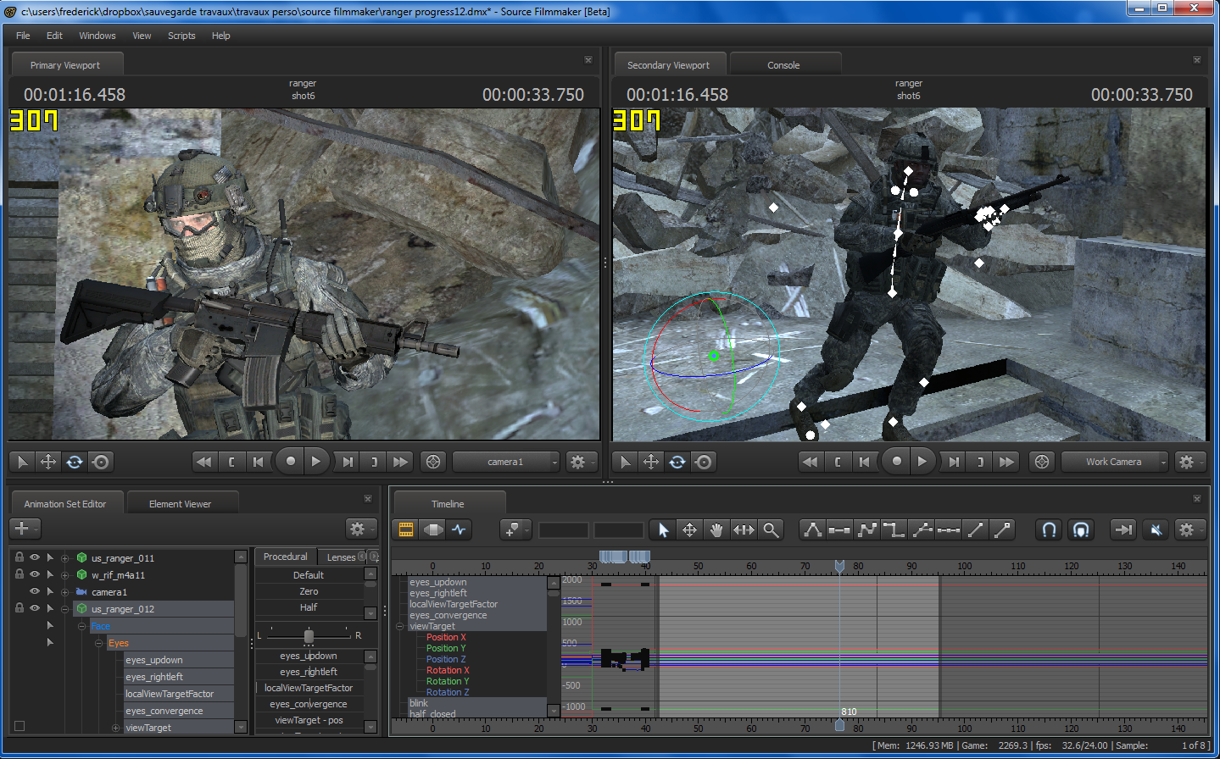Viewport: 1220px width, 759px height.
Task: Click play button in secondary viewport
Action: pyautogui.click(x=922, y=462)
